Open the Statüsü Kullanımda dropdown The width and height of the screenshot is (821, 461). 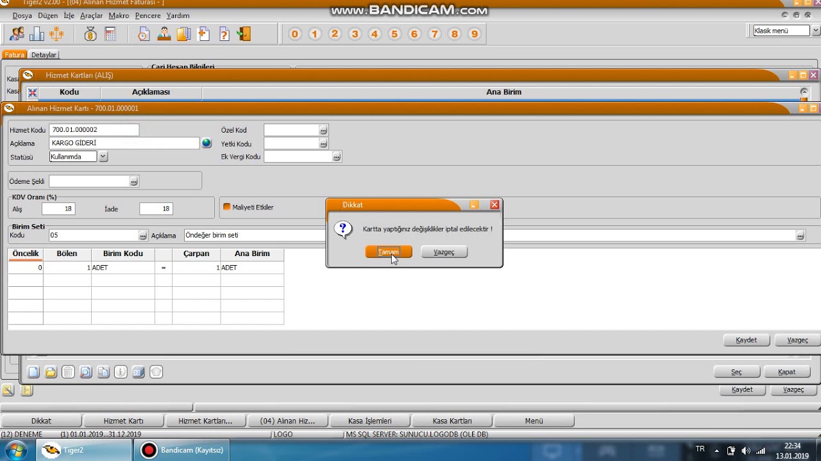pyautogui.click(x=103, y=156)
